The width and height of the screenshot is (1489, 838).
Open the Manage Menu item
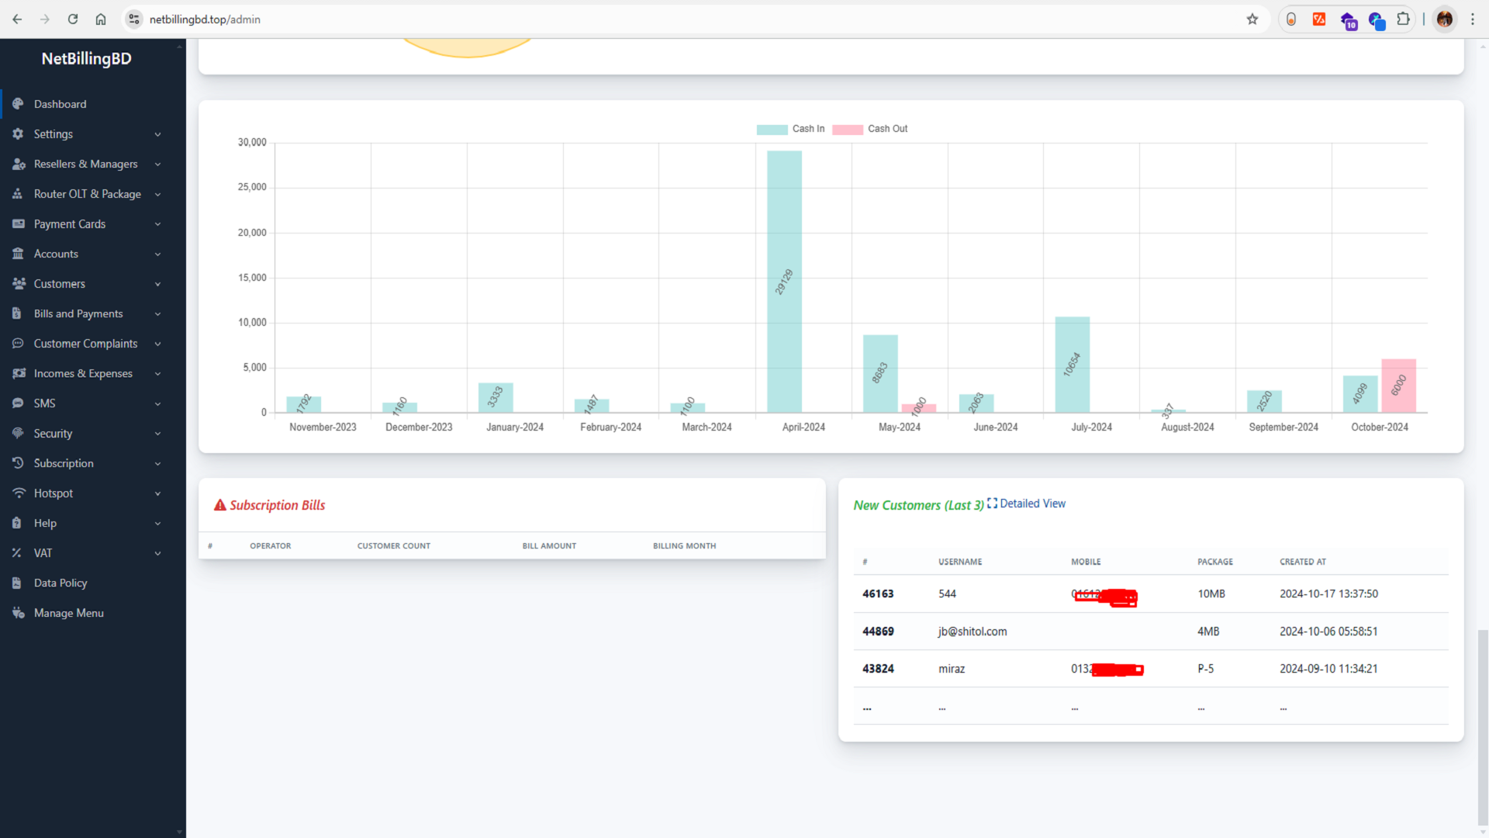click(68, 613)
